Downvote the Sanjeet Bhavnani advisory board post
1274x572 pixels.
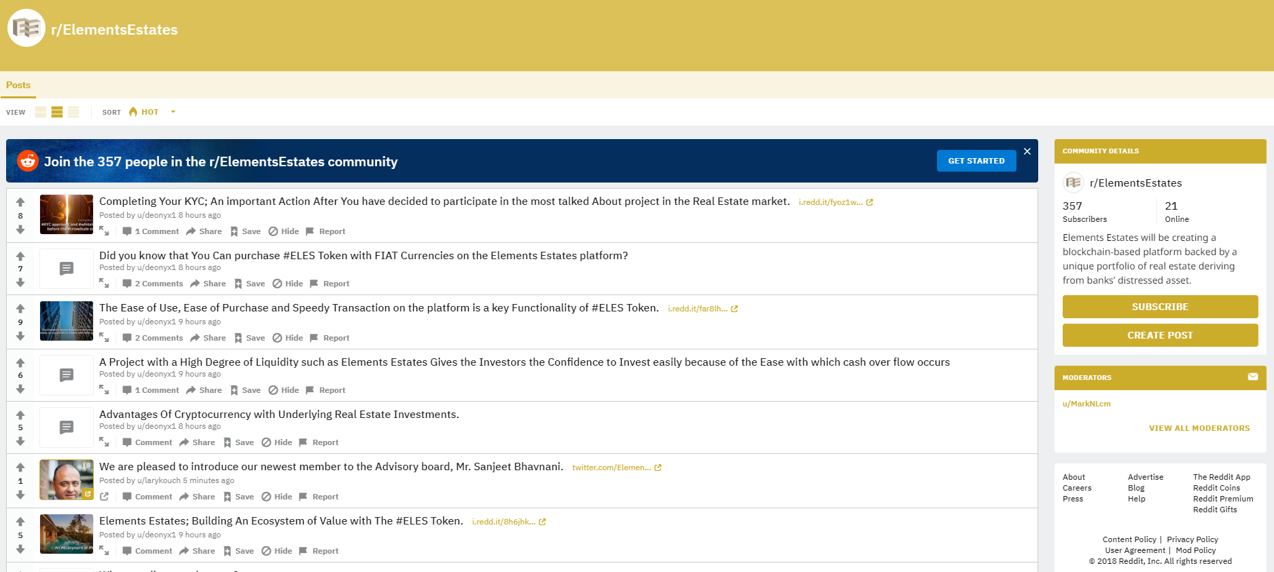[x=20, y=495]
